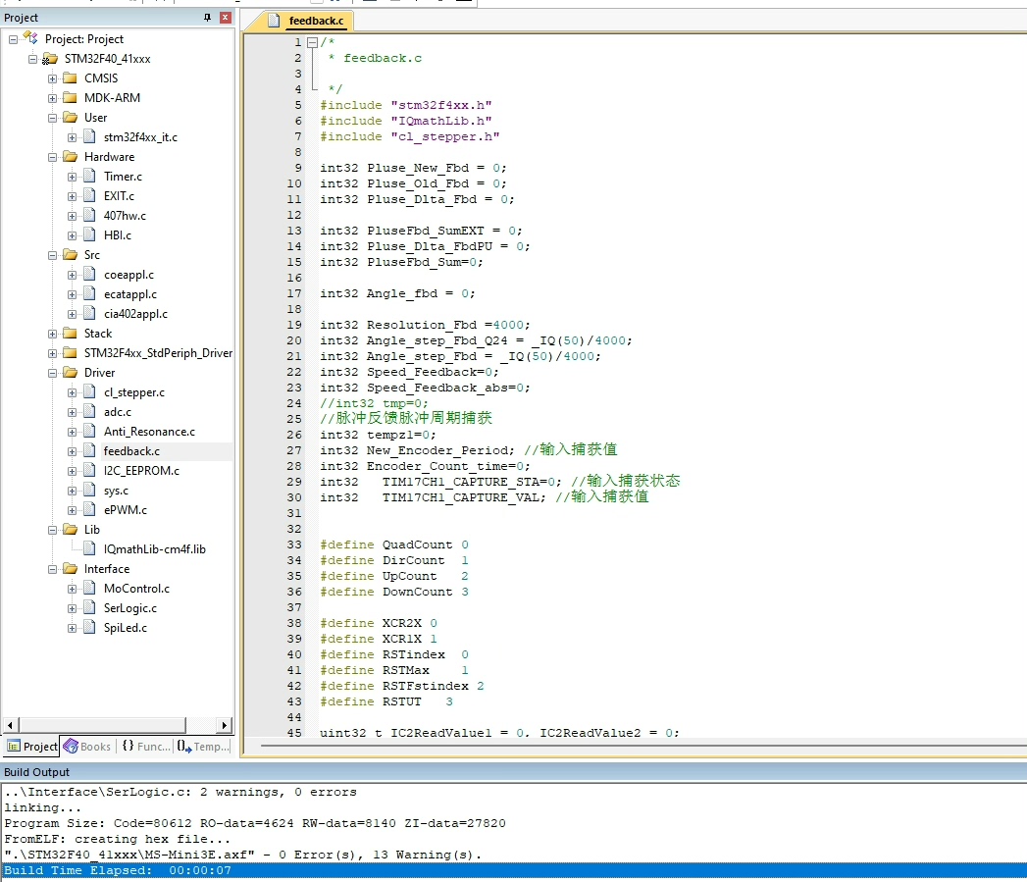Click the Timer.c file icon
Image resolution: width=1027 pixels, height=882 pixels.
[x=89, y=177]
